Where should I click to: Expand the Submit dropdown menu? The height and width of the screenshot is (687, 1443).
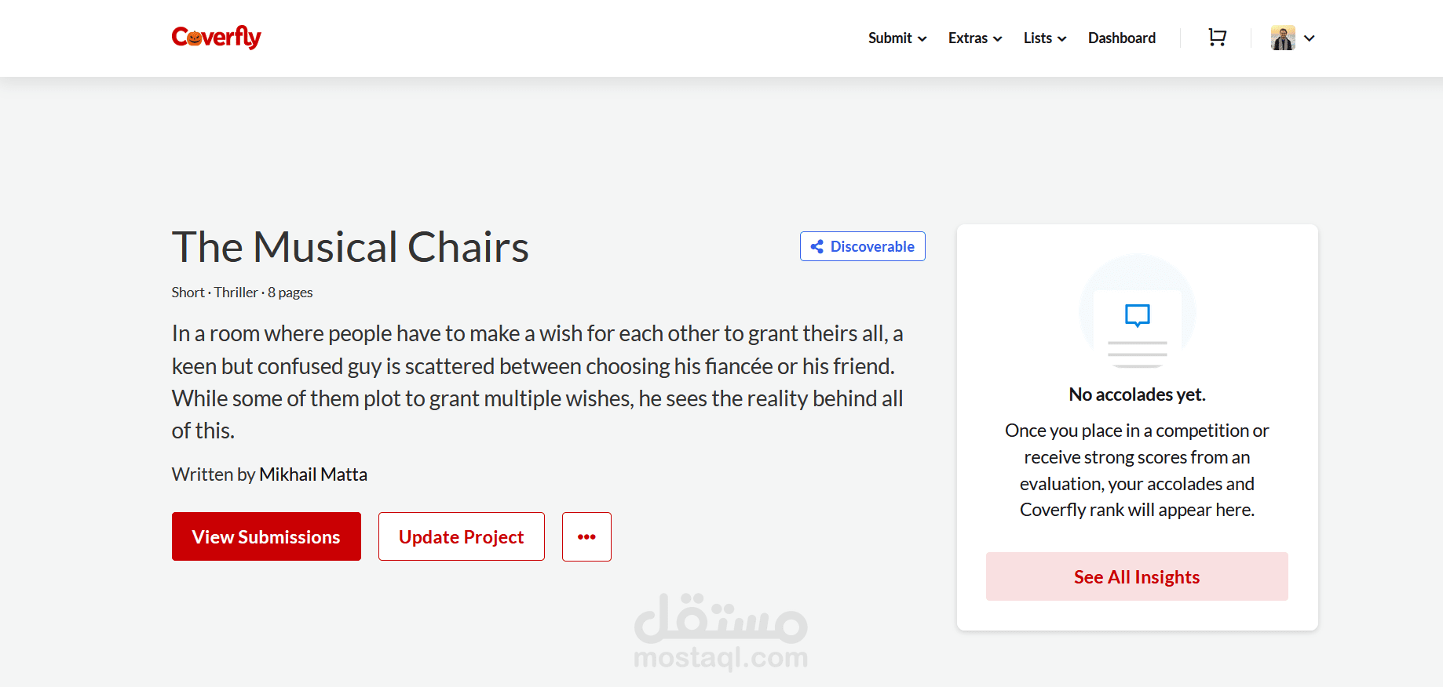click(x=897, y=38)
